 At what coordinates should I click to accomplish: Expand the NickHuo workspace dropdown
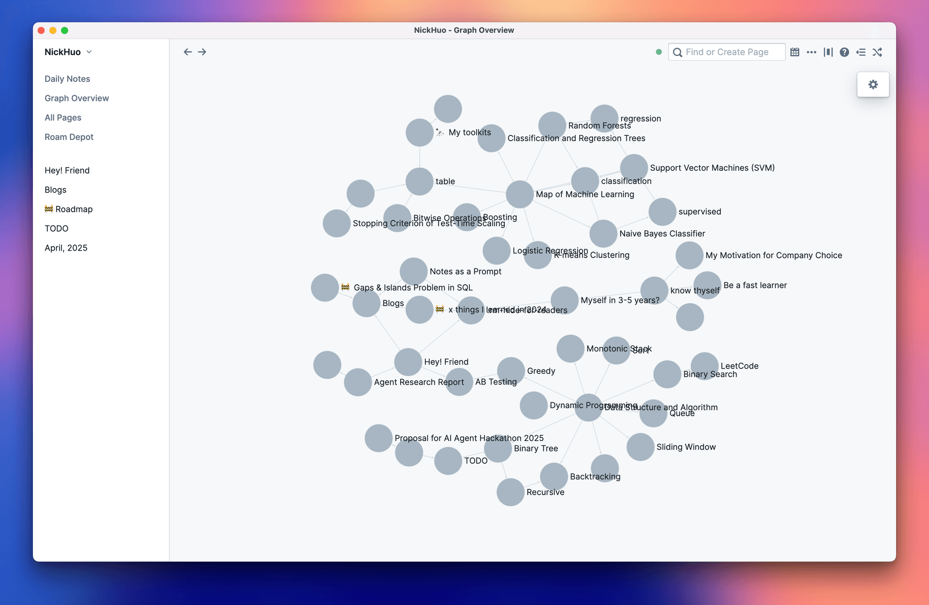coord(89,52)
